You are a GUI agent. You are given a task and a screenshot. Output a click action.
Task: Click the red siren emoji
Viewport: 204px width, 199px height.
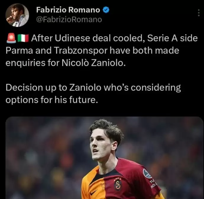(x=11, y=38)
